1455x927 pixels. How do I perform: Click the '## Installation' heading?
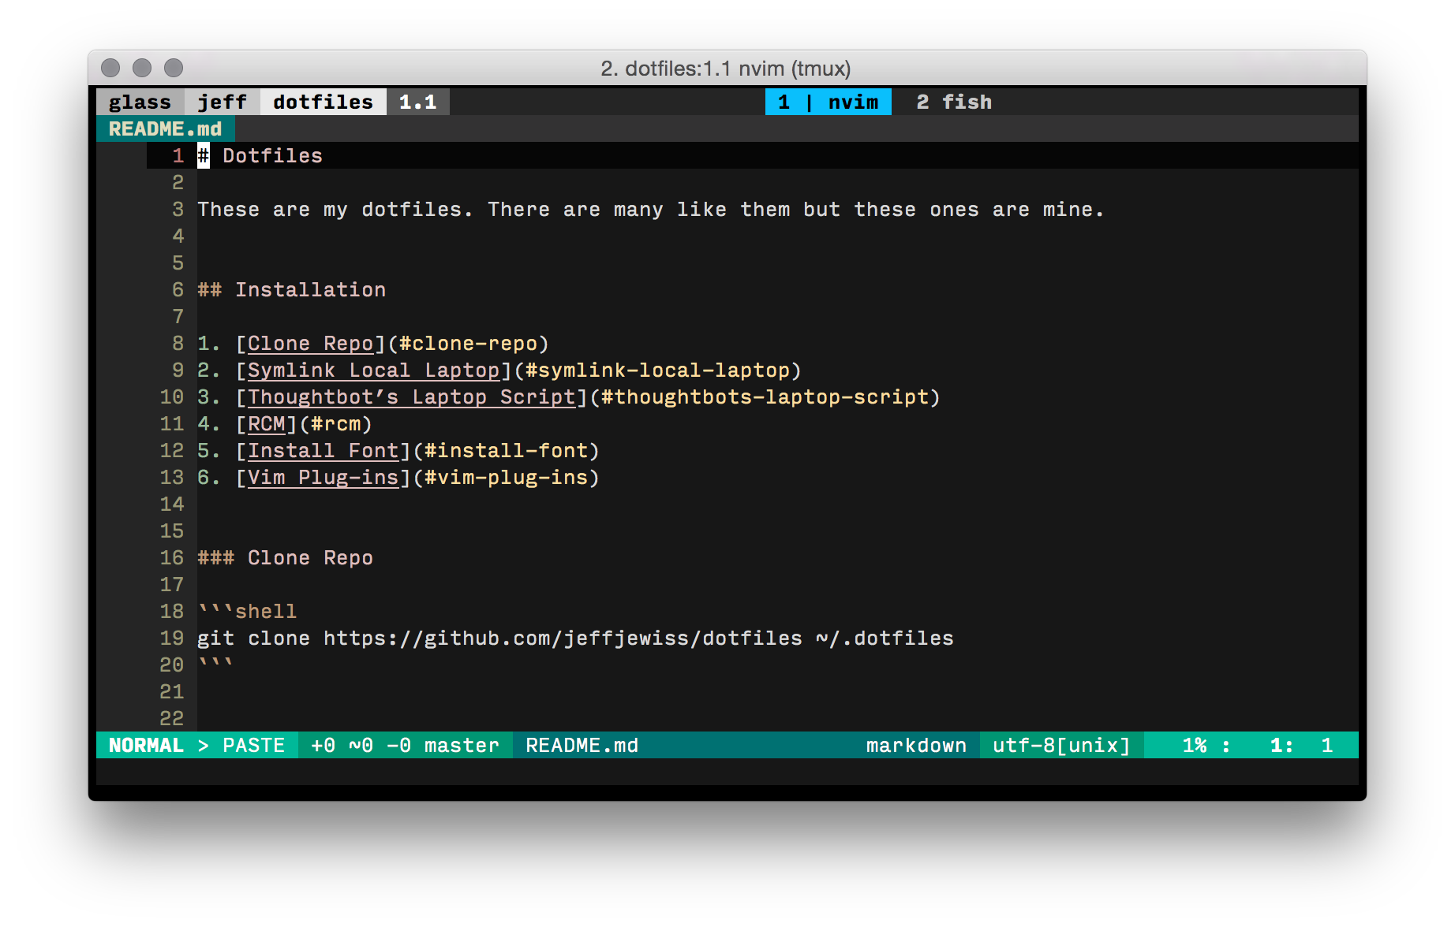(291, 289)
